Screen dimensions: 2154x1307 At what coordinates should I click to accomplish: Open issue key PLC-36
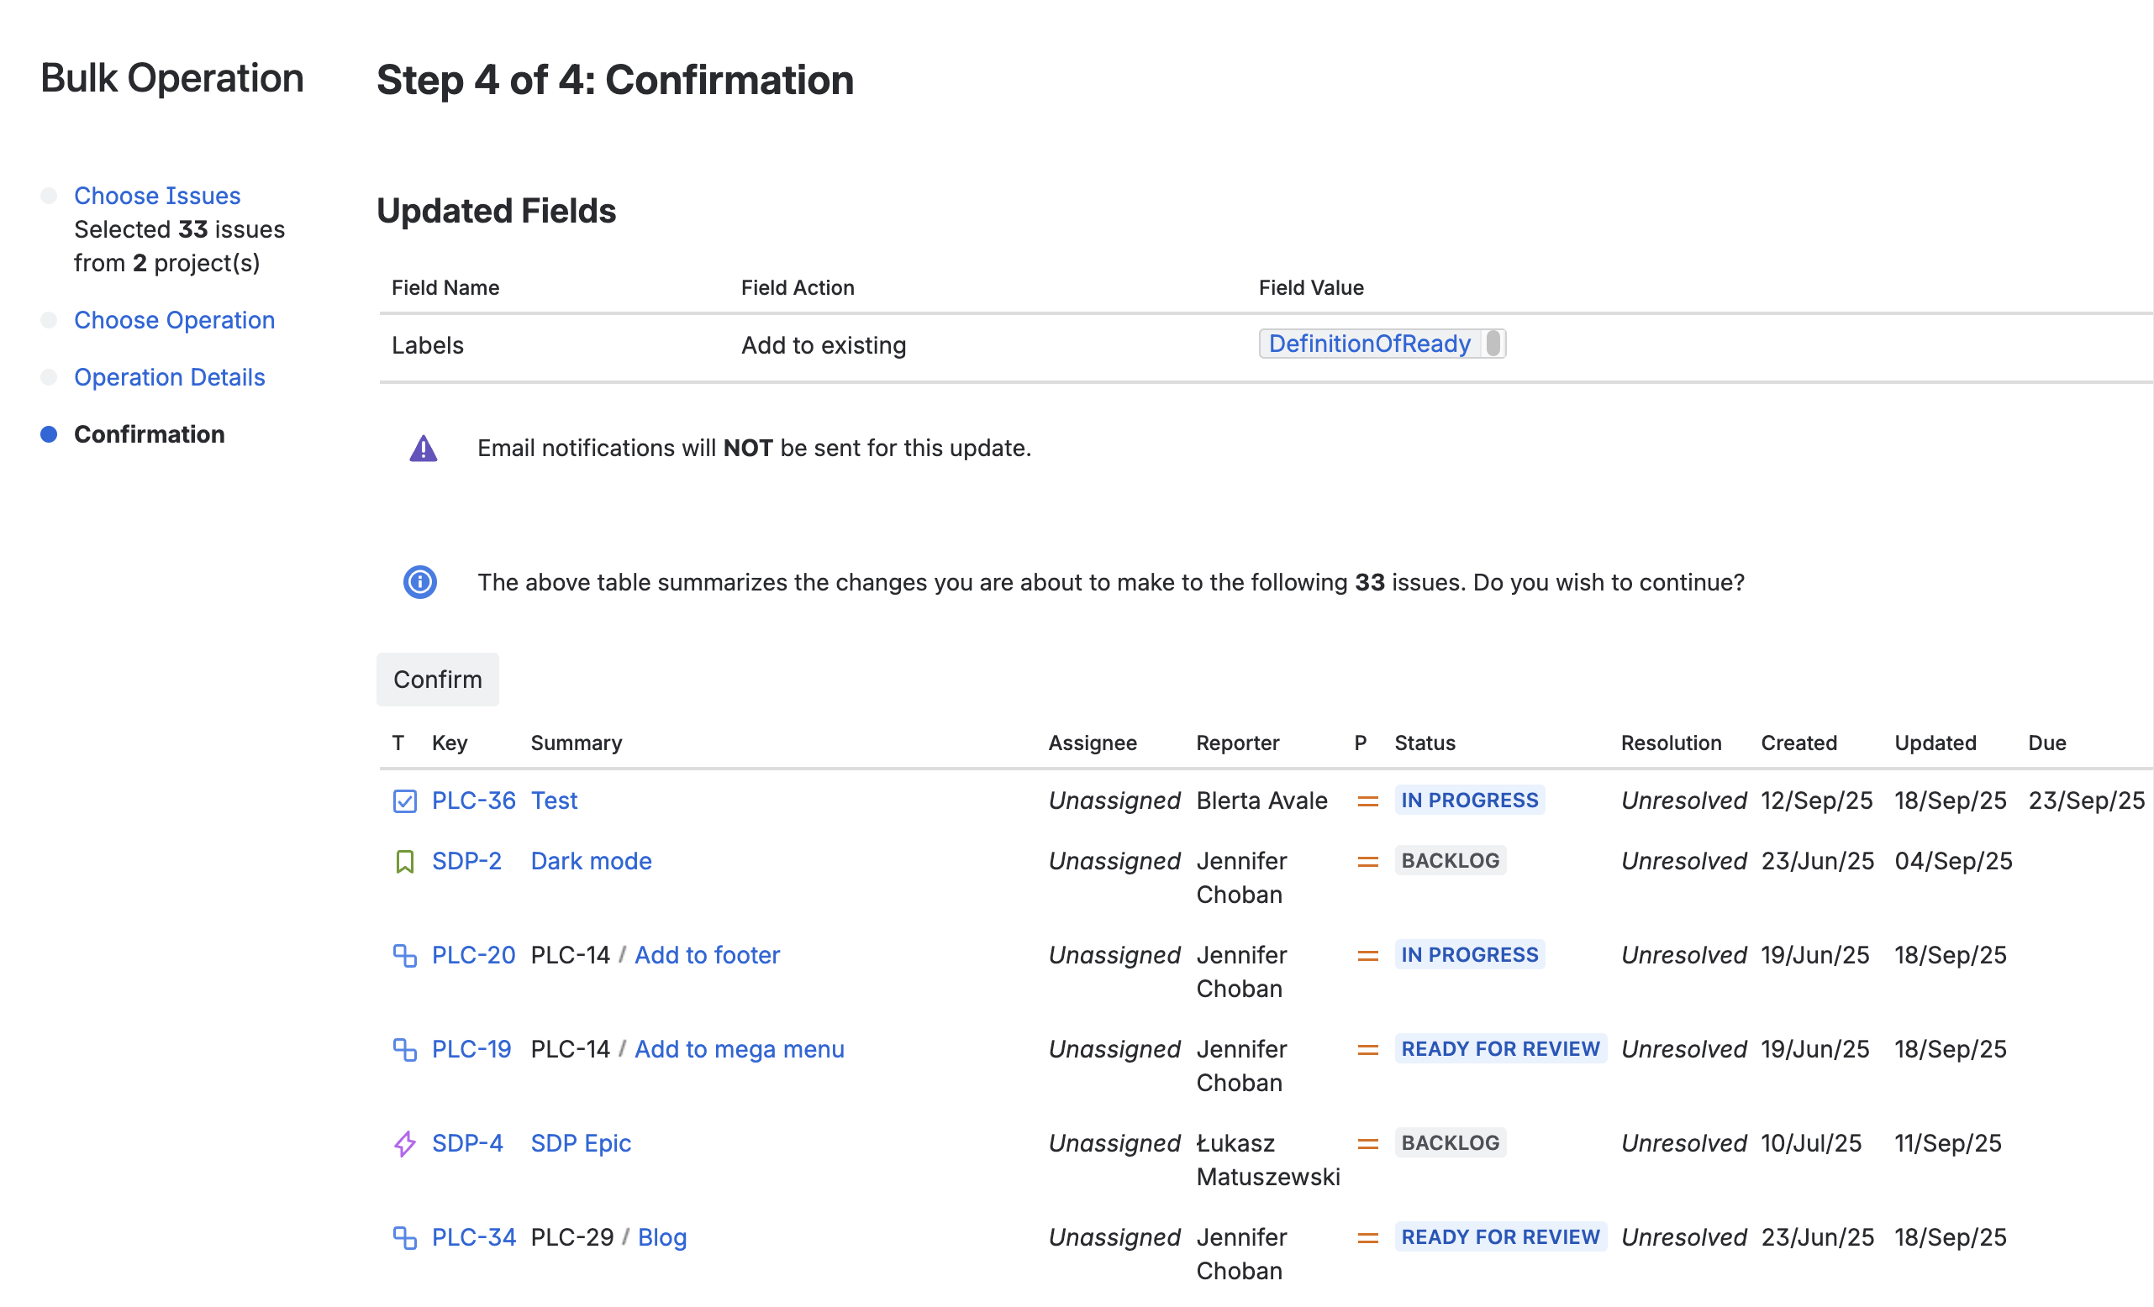pyautogui.click(x=473, y=800)
